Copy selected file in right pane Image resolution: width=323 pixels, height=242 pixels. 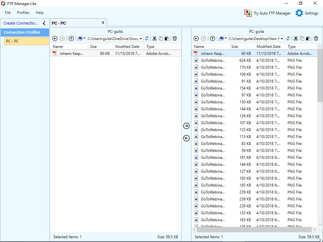pos(302,38)
